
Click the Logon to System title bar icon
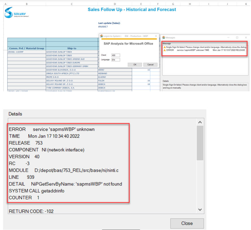point(101,36)
